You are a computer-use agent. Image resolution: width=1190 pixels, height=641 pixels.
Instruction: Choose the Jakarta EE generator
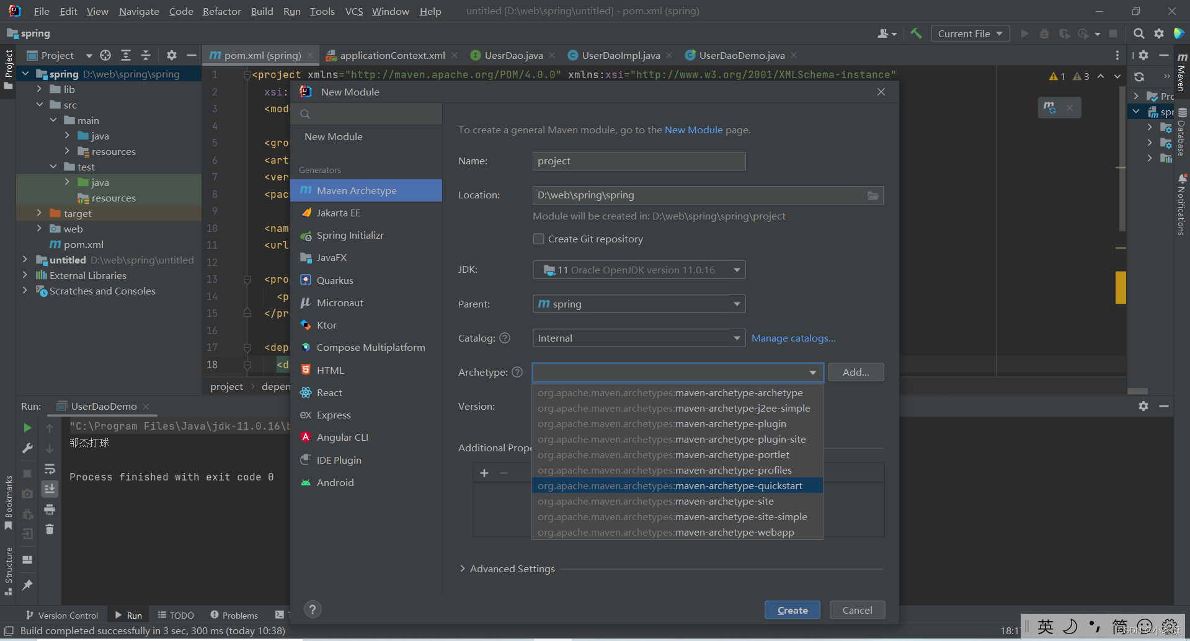point(366,213)
